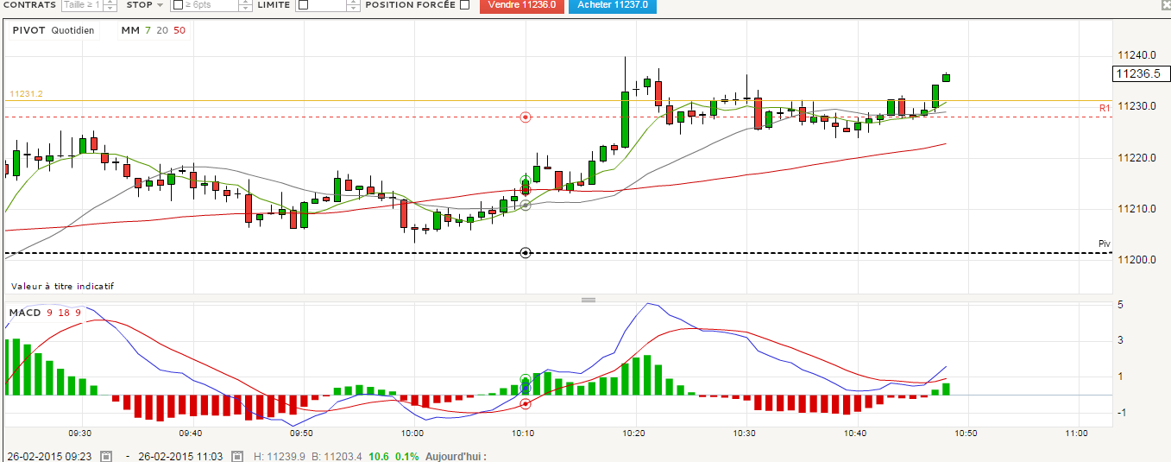Viewport: 1171px width, 462px height.
Task: Click the end date 26-02-2015 11:03
Action: (x=179, y=455)
